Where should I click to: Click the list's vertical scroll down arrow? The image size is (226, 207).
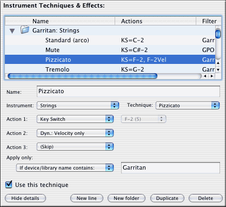[x=218, y=69]
